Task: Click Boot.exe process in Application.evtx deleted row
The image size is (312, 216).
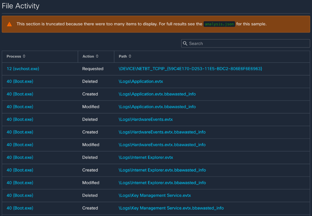Action: (x=20, y=81)
